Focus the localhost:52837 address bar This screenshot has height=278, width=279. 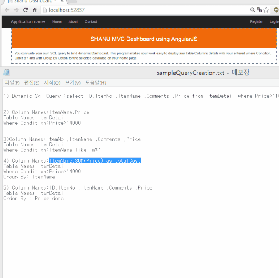[146, 10]
